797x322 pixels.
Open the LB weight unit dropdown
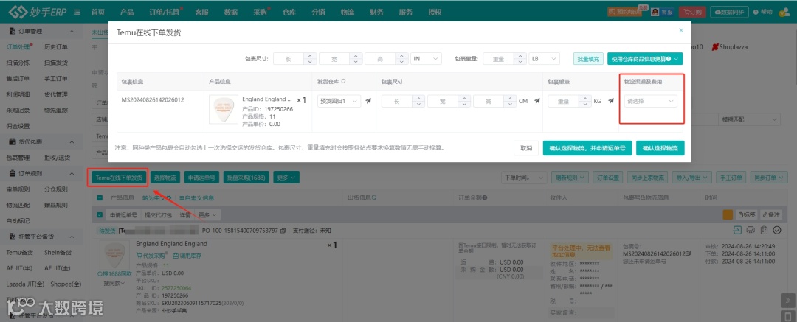(x=544, y=59)
